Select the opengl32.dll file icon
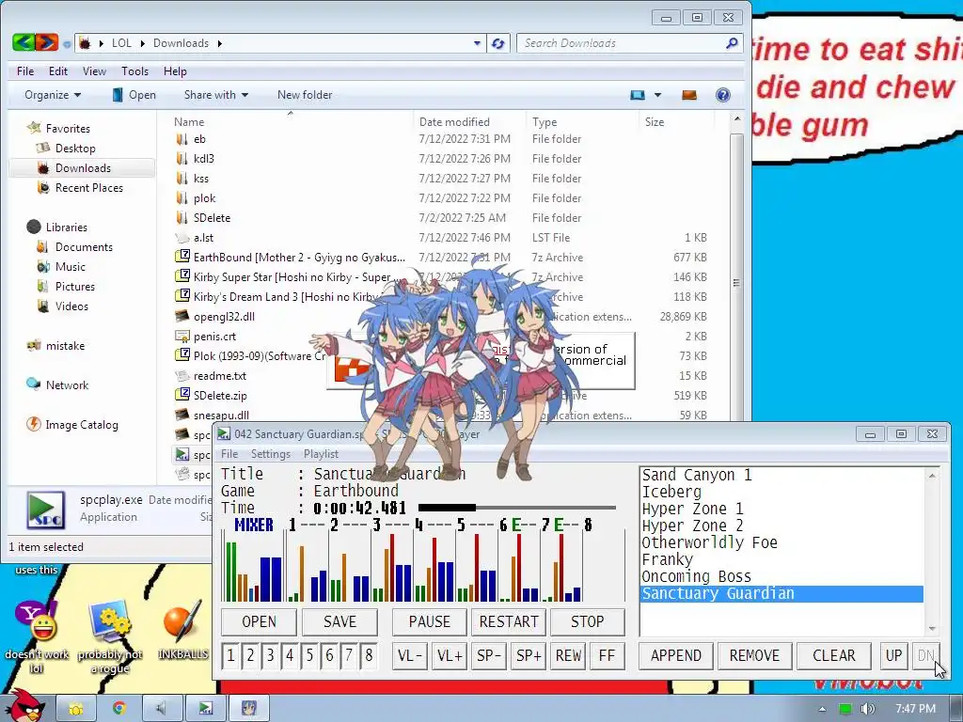The image size is (963, 722). pyautogui.click(x=182, y=316)
